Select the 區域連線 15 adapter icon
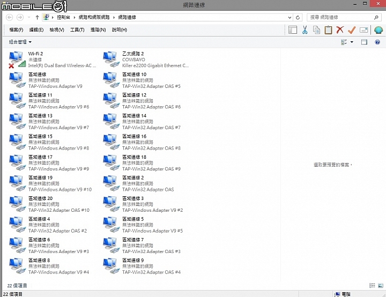The image size is (386, 297). coord(17,142)
